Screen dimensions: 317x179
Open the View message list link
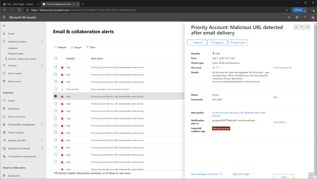[282, 68]
